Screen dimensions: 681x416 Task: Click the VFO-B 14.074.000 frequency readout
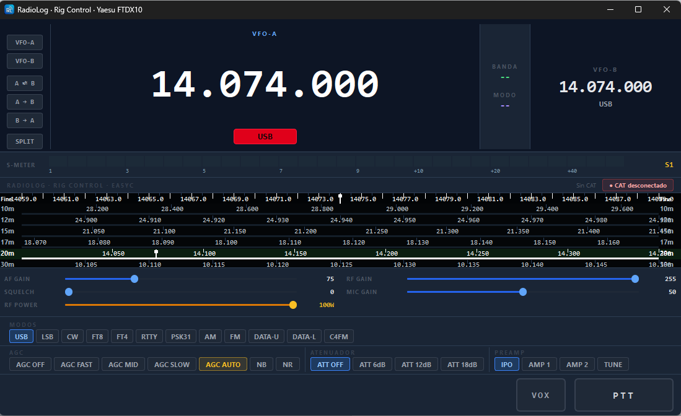point(605,87)
